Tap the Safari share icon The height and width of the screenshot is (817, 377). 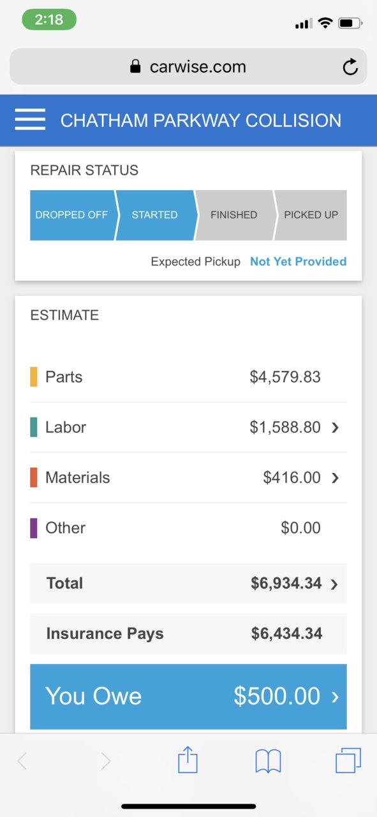(188, 760)
